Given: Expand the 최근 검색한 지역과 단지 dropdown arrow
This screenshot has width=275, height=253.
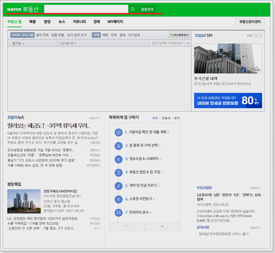Looking at the screenshot, I should [x=188, y=43].
